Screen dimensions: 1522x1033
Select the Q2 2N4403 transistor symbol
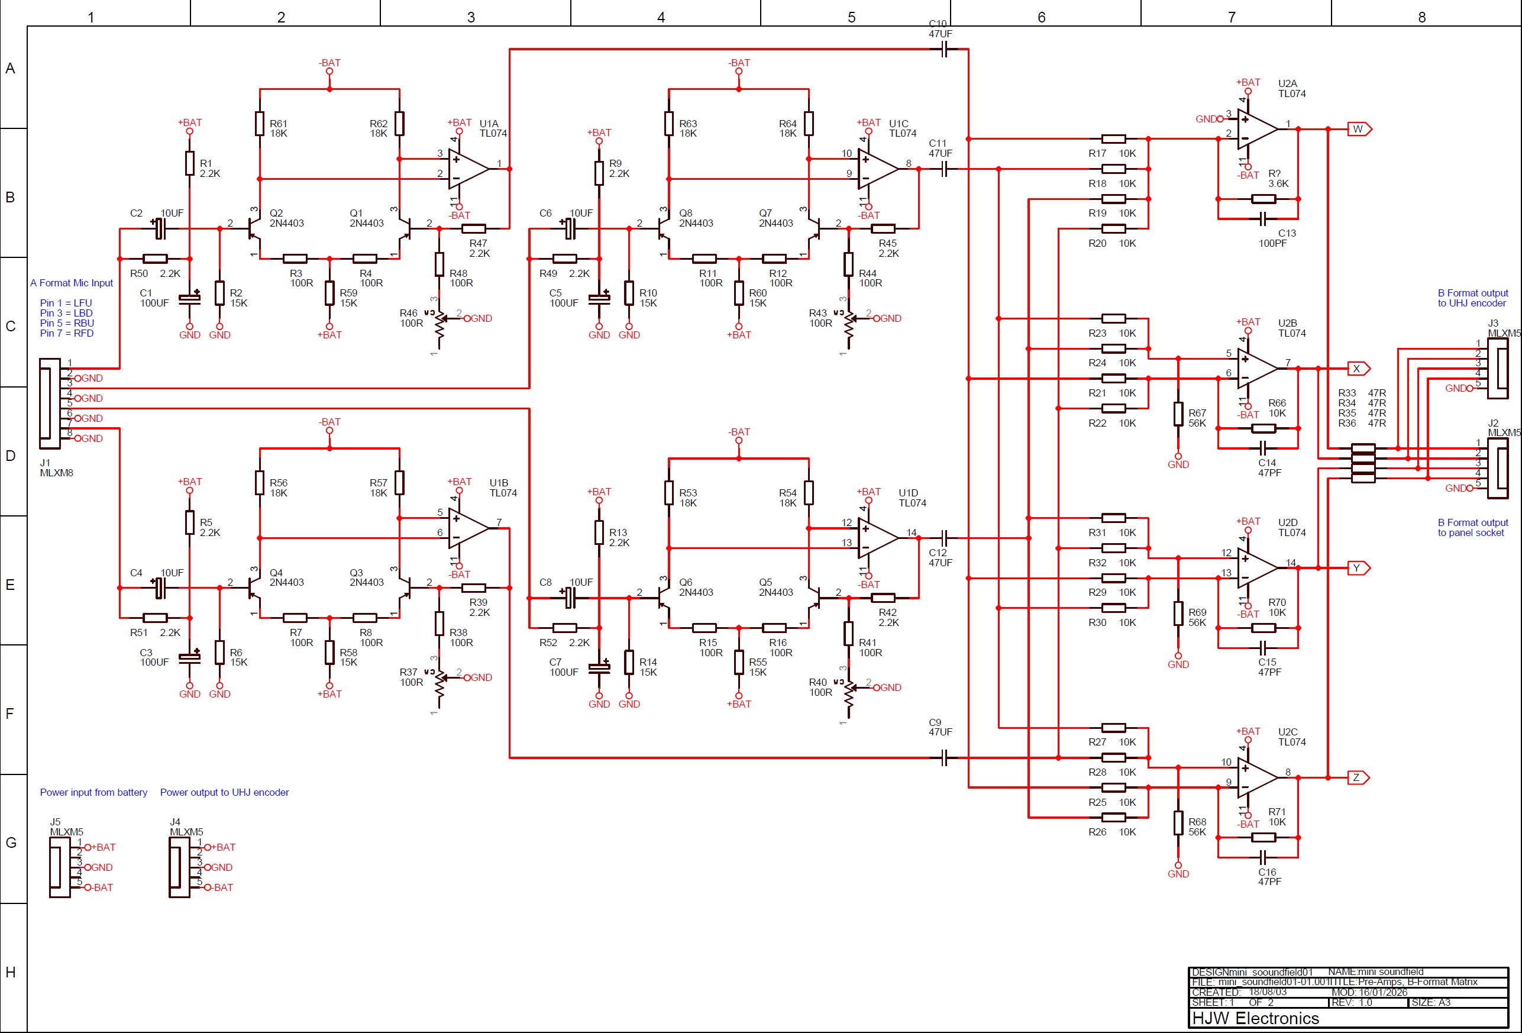[x=254, y=228]
